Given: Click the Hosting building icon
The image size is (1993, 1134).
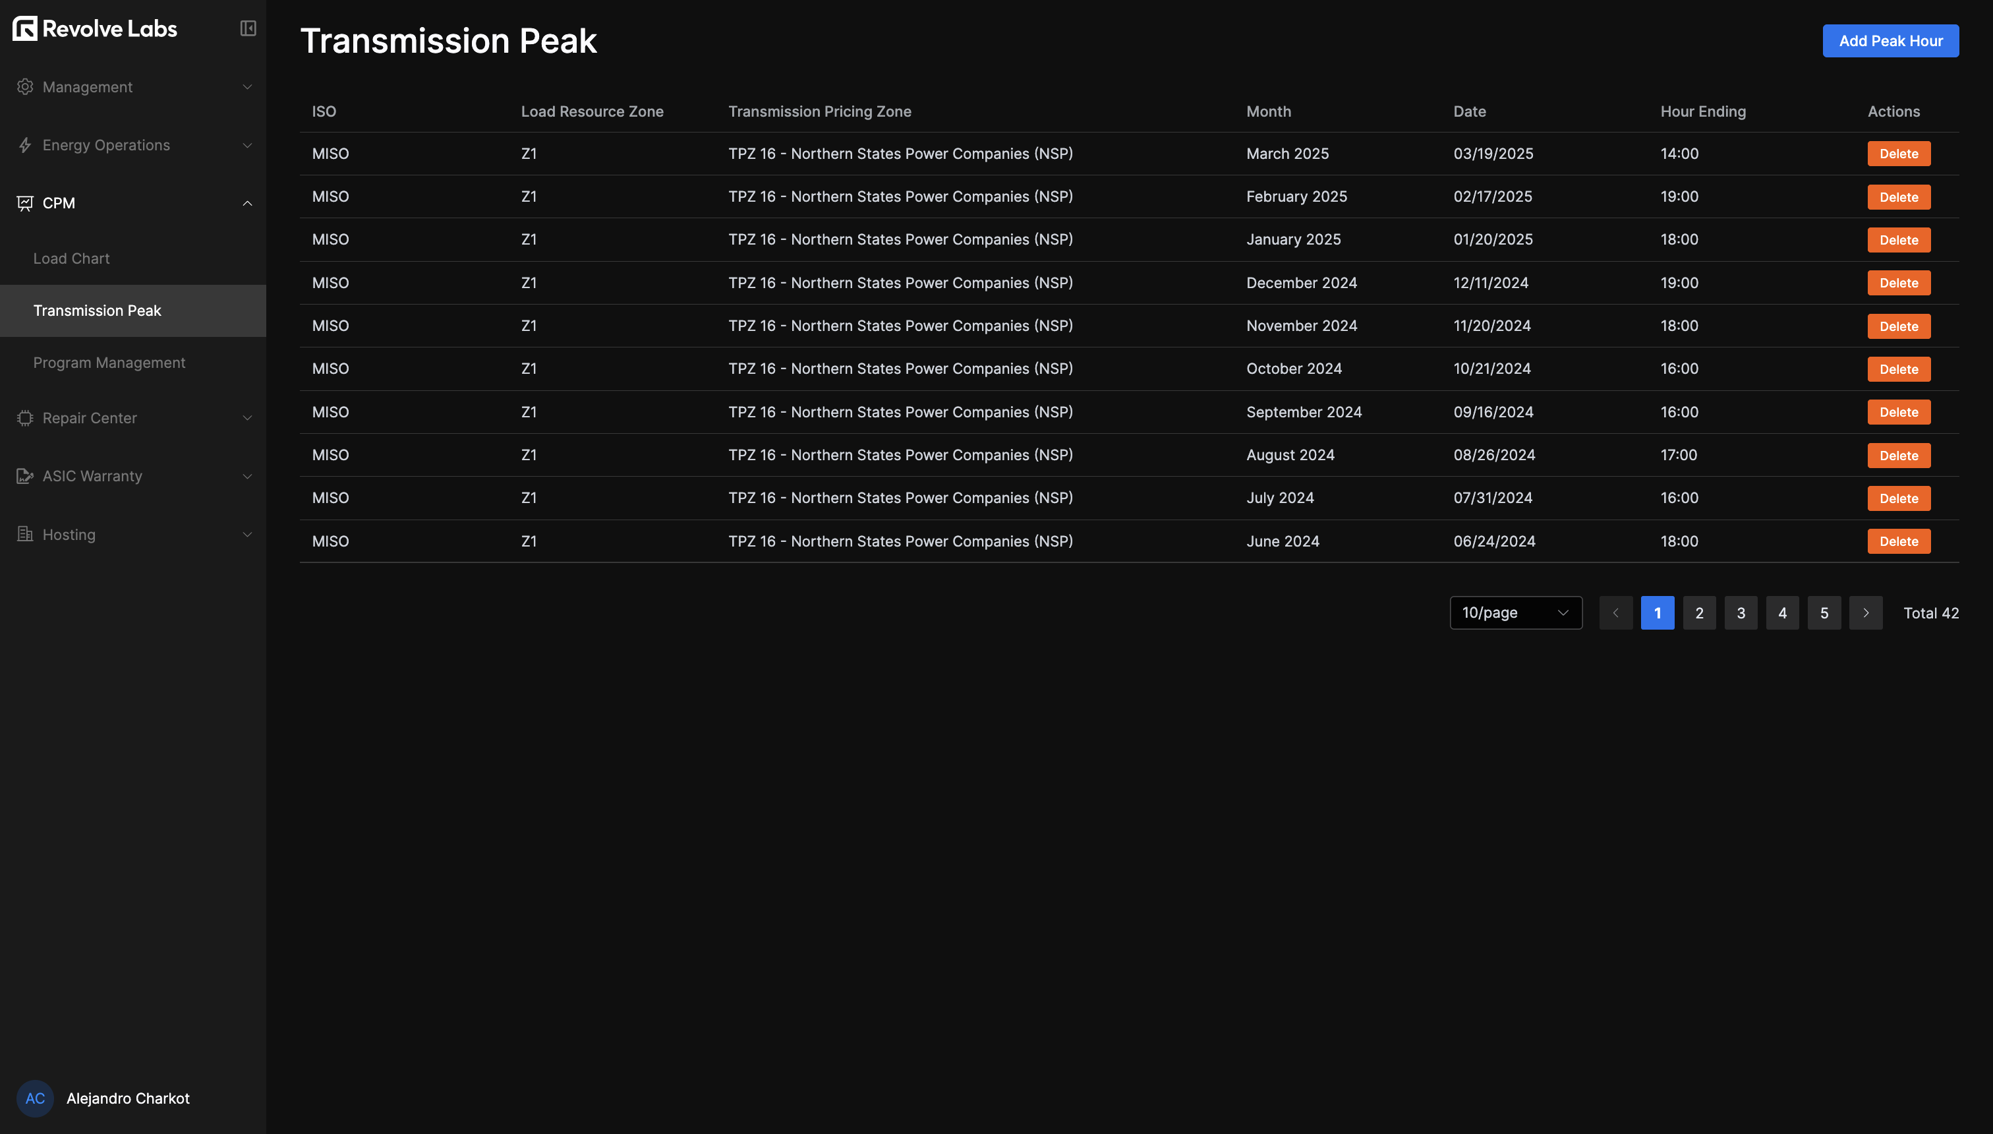Looking at the screenshot, I should [x=25, y=534].
